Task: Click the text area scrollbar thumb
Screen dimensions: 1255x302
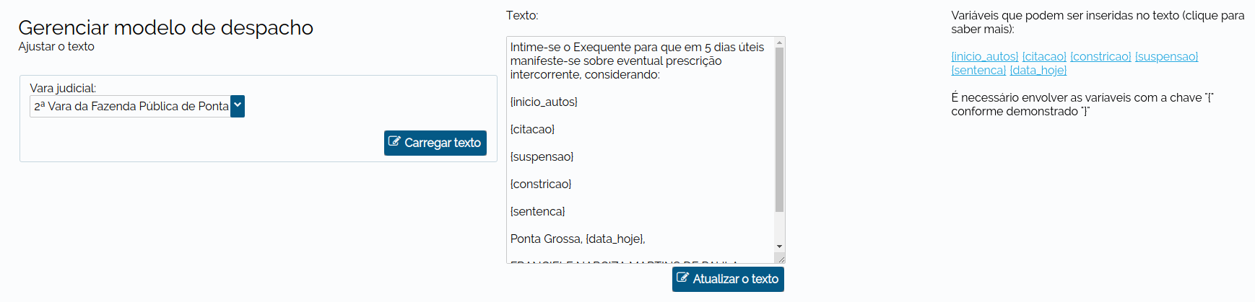Action: click(779, 130)
